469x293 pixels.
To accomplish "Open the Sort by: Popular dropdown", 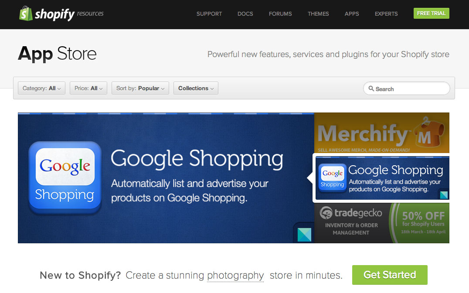I will click(x=140, y=88).
